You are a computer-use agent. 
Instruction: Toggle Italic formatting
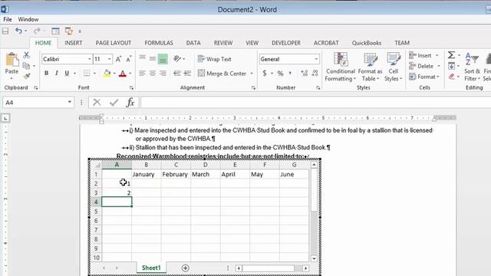(56, 74)
